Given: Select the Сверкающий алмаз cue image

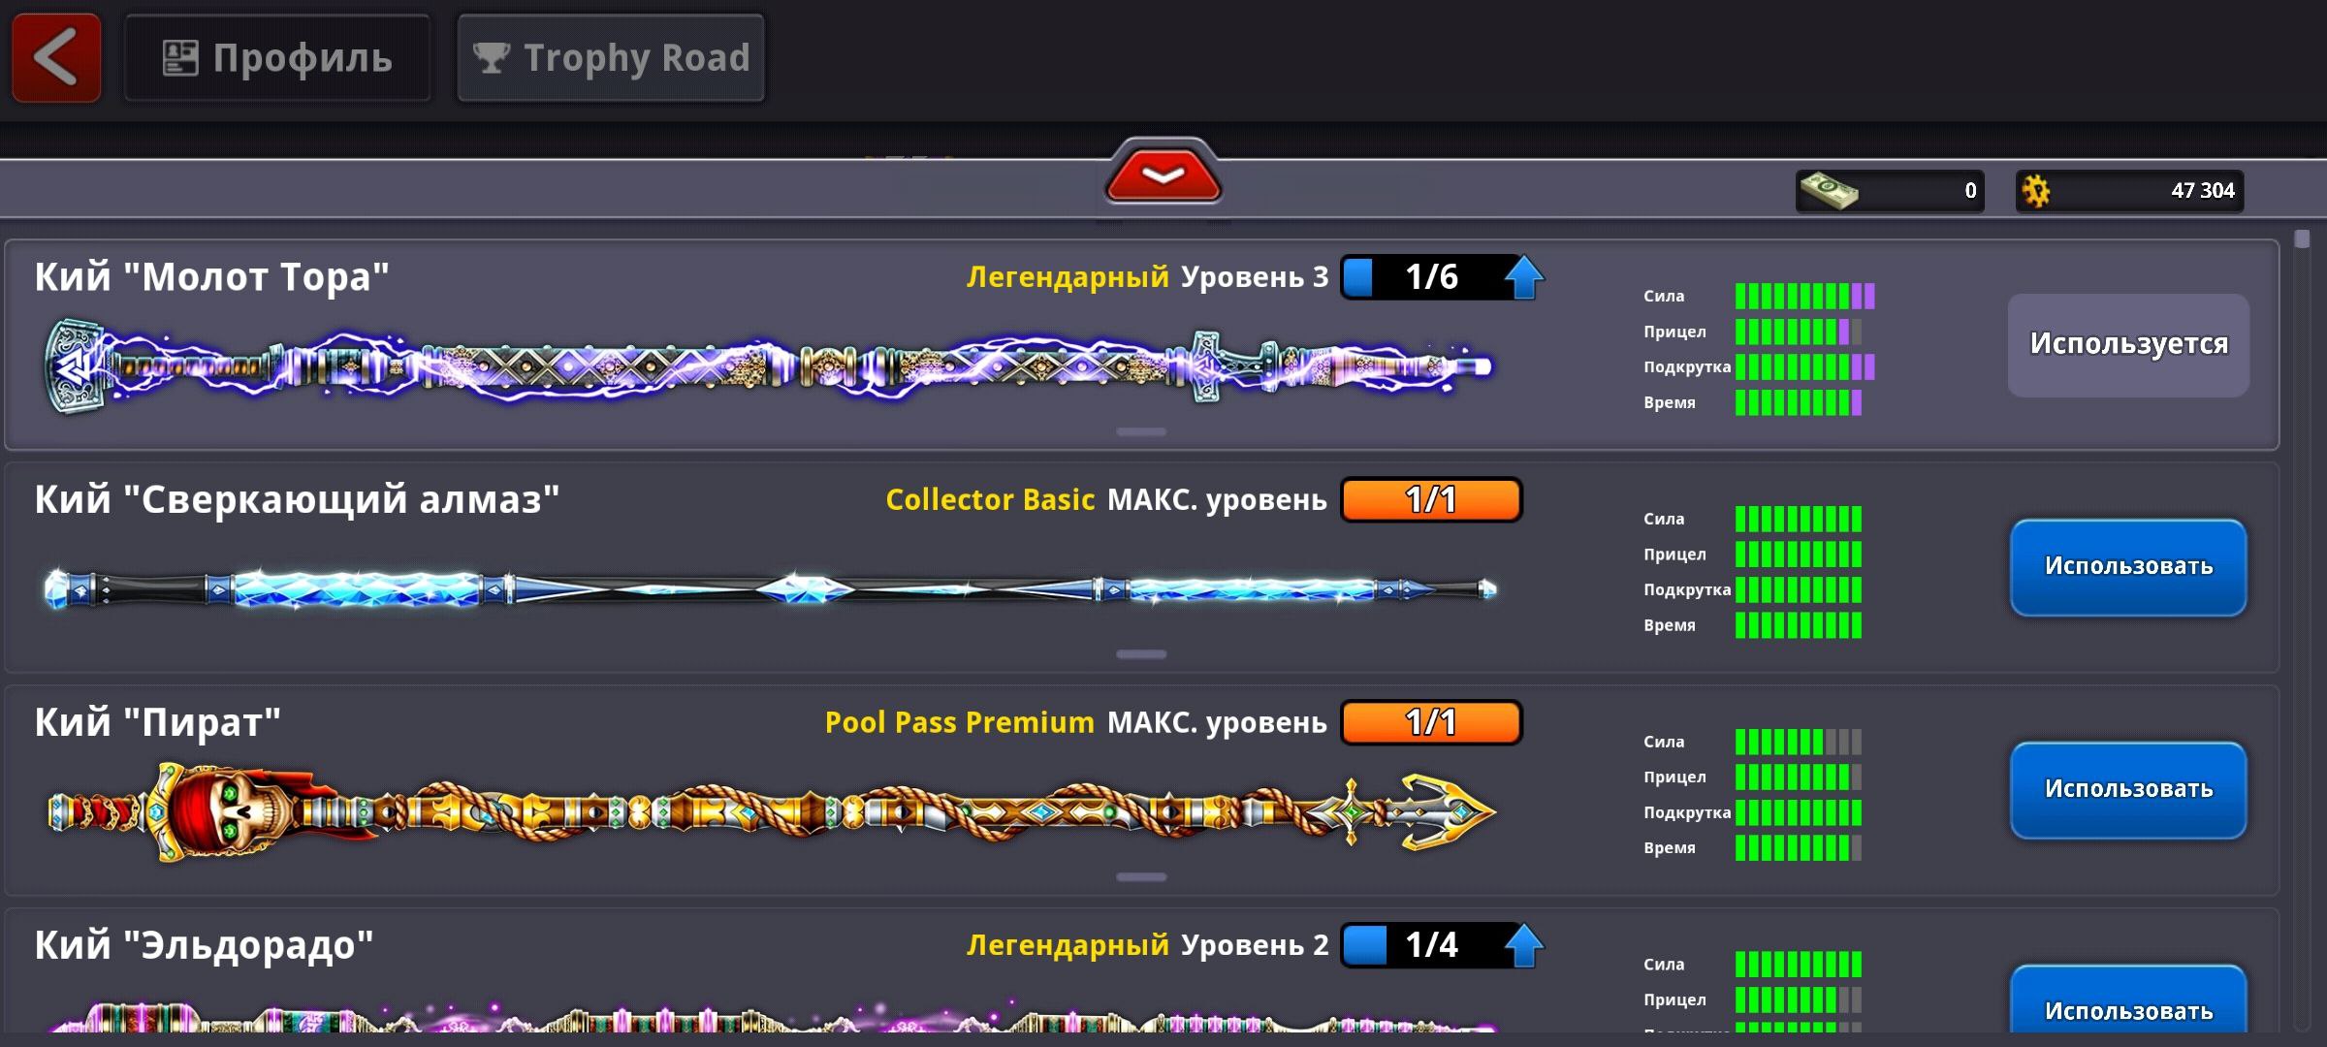Looking at the screenshot, I should point(771,588).
